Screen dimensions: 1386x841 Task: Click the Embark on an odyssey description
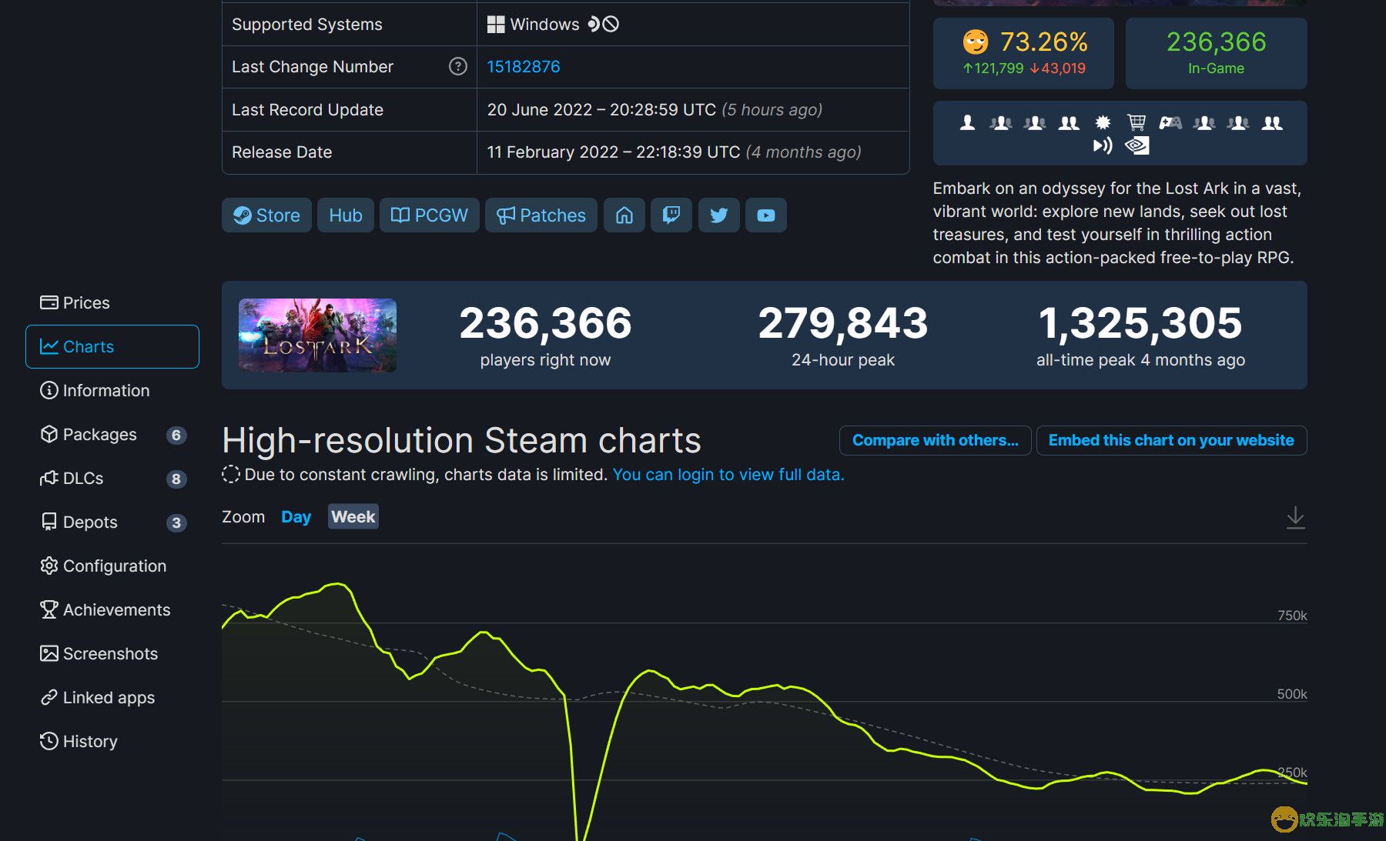tap(1117, 223)
